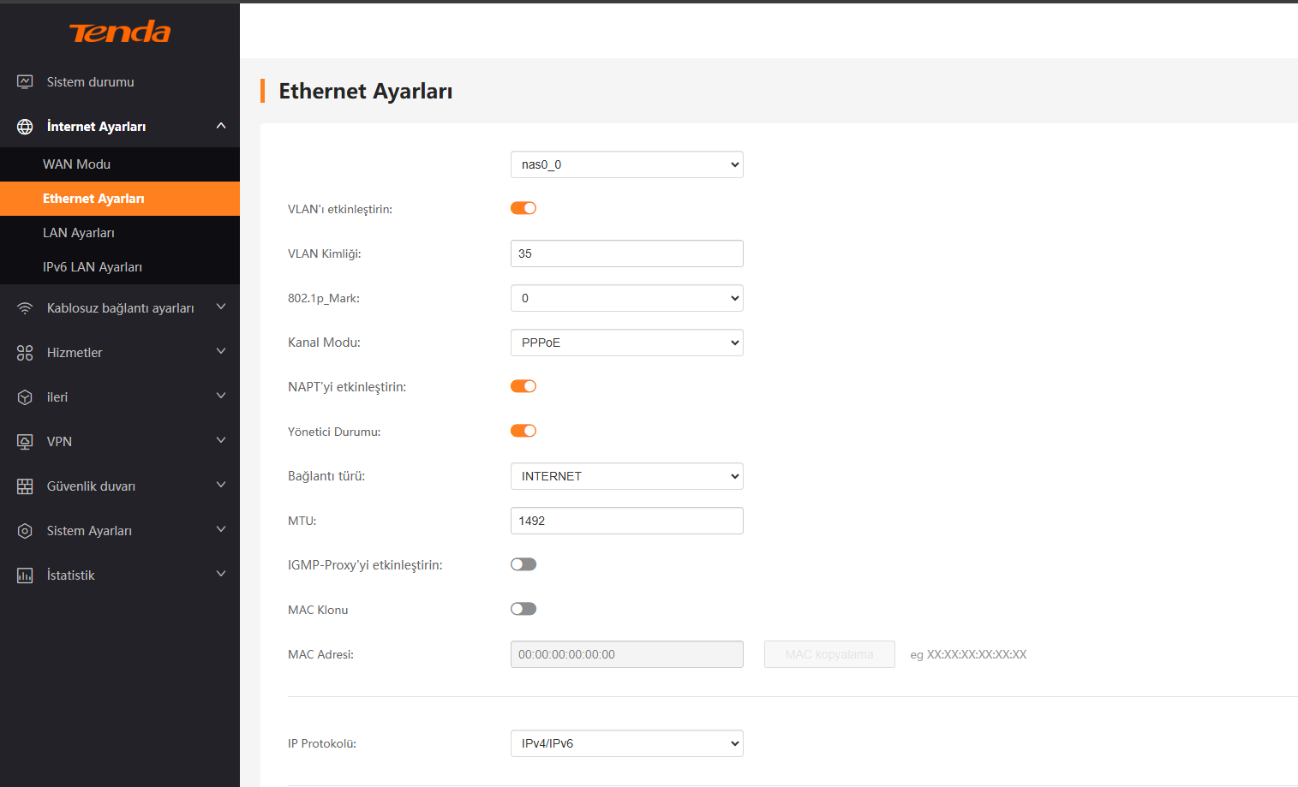Click the MAC kopyalama button

tap(829, 654)
